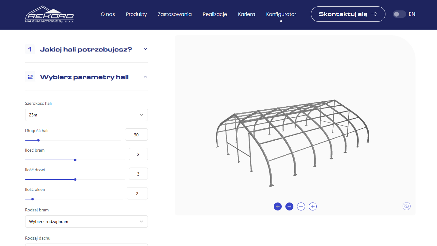Viewport: 437px width, 246px height.
Task: Click the 'Skontaktuj się' button
Action: (x=348, y=14)
